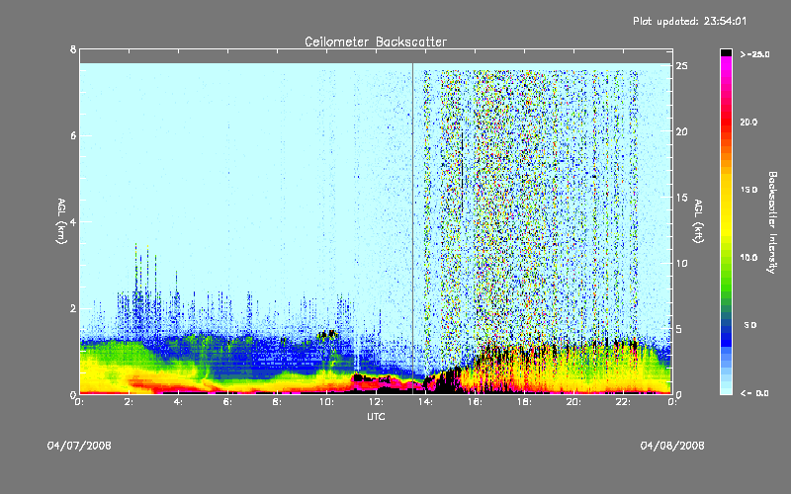This screenshot has height=494, width=791.
Task: Click the 5 kft tick label on right axis
Action: [x=679, y=329]
